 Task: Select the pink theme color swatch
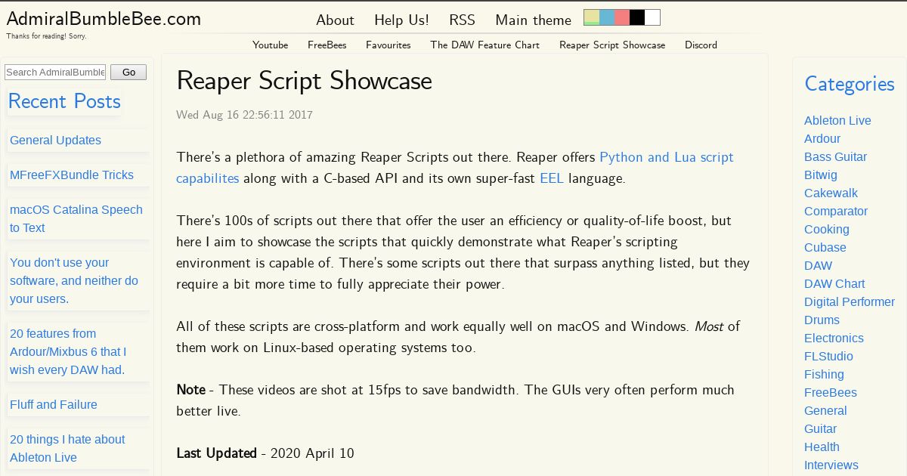click(x=622, y=17)
